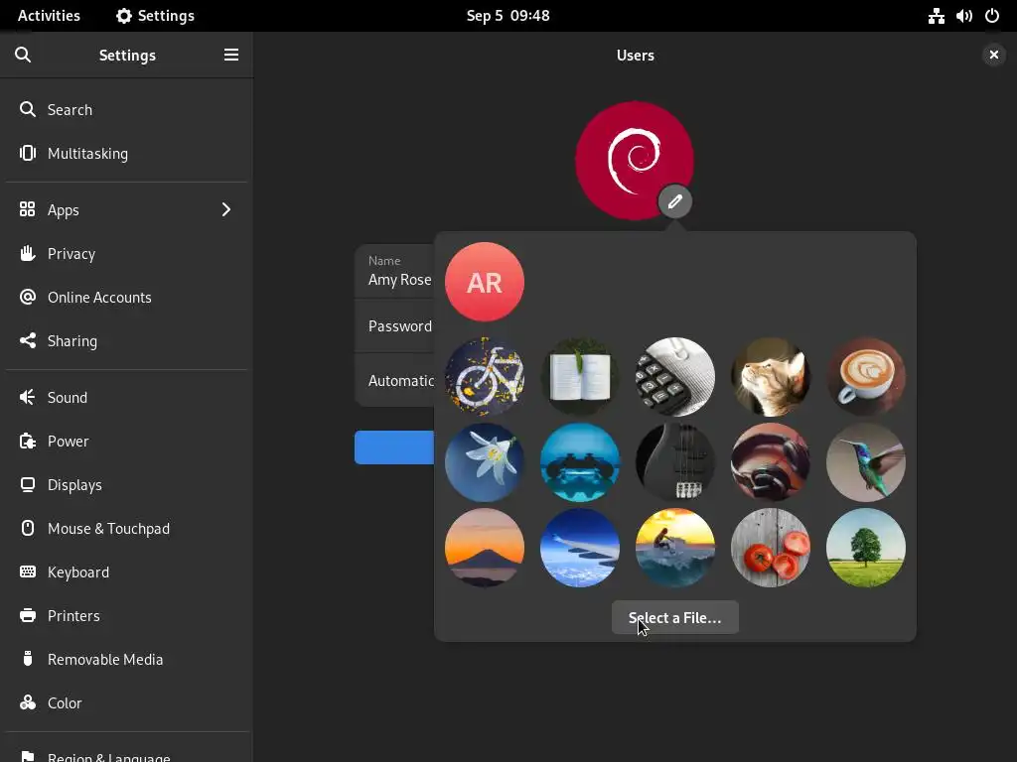Image resolution: width=1017 pixels, height=762 pixels.
Task: Select the bicycle avatar image
Action: (x=485, y=376)
